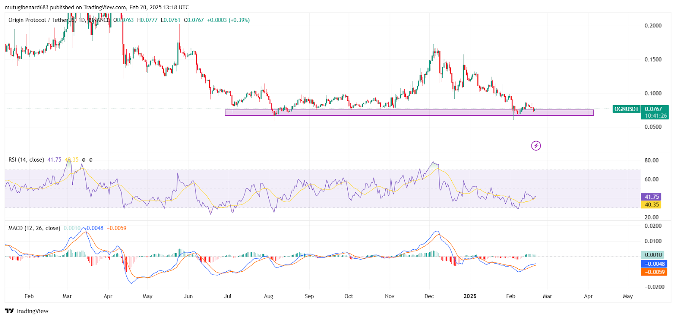This screenshot has width=676, height=319.
Task: Click the Dec label on time axis
Action: click(429, 296)
